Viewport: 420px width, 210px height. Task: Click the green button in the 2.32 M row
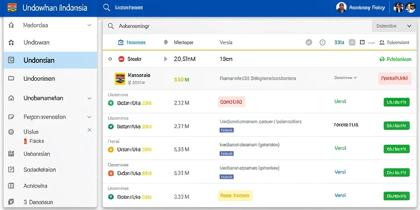[397, 102]
